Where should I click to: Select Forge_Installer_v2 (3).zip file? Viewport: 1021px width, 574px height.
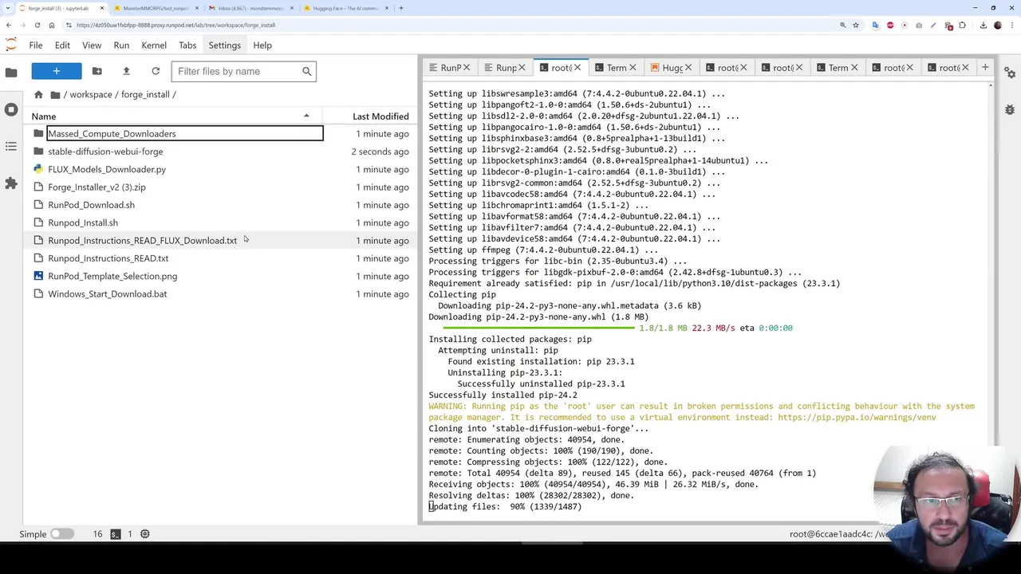[220, 187]
